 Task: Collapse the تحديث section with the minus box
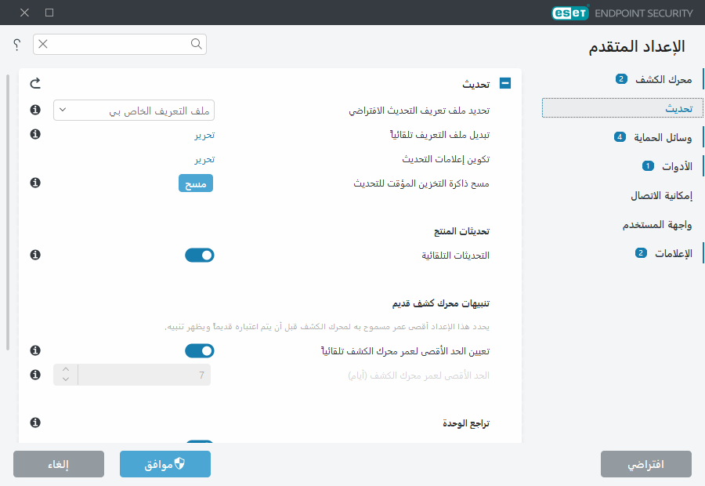[505, 82]
